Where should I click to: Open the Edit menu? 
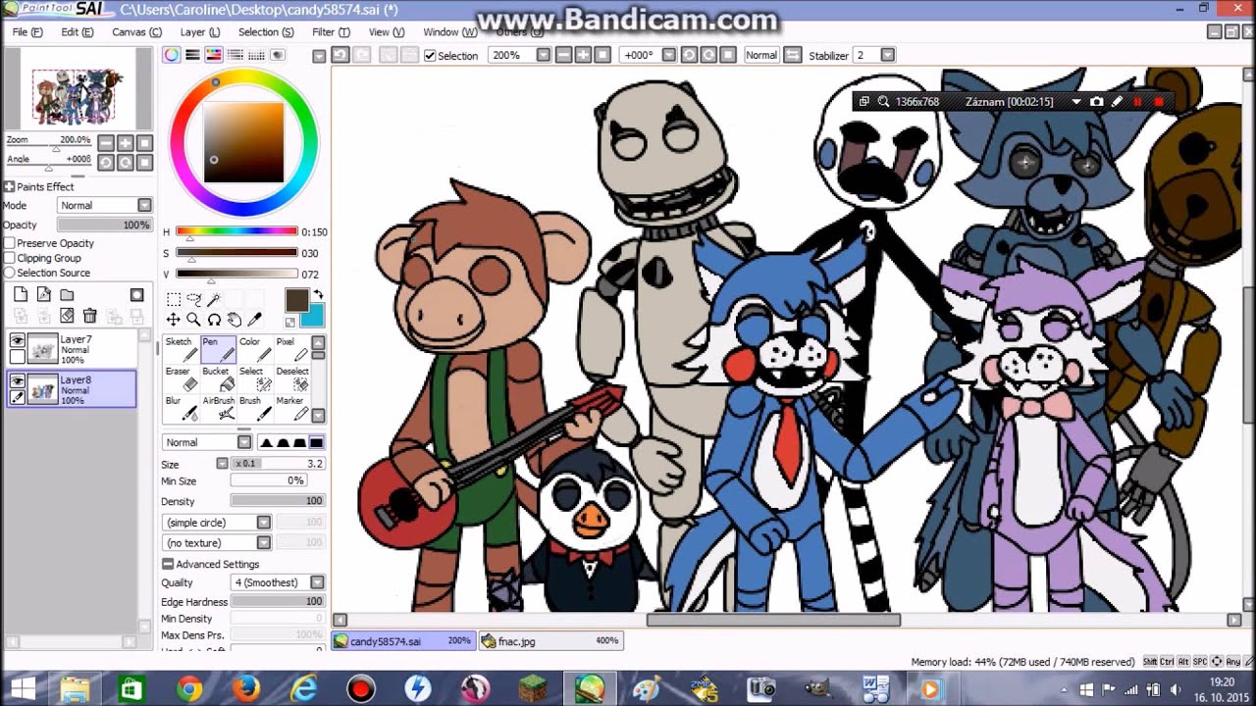pos(78,32)
